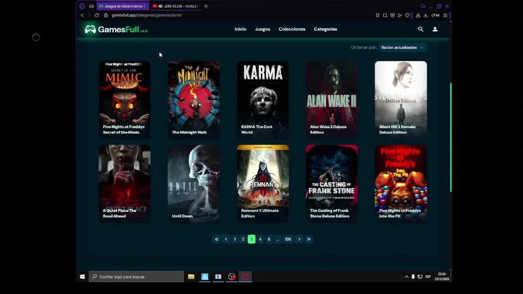Viewport: 523px width, 294px height.
Task: Open The Midnight Walk game card
Action: pos(194,99)
